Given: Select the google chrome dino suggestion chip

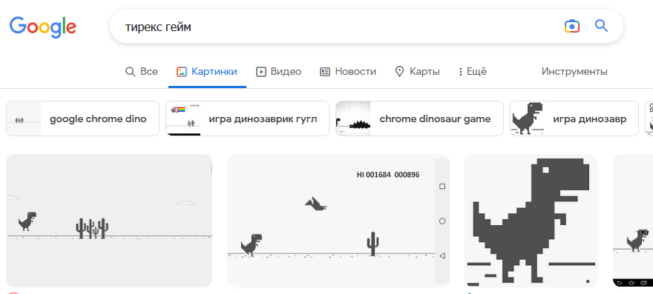Looking at the screenshot, I should [x=82, y=118].
